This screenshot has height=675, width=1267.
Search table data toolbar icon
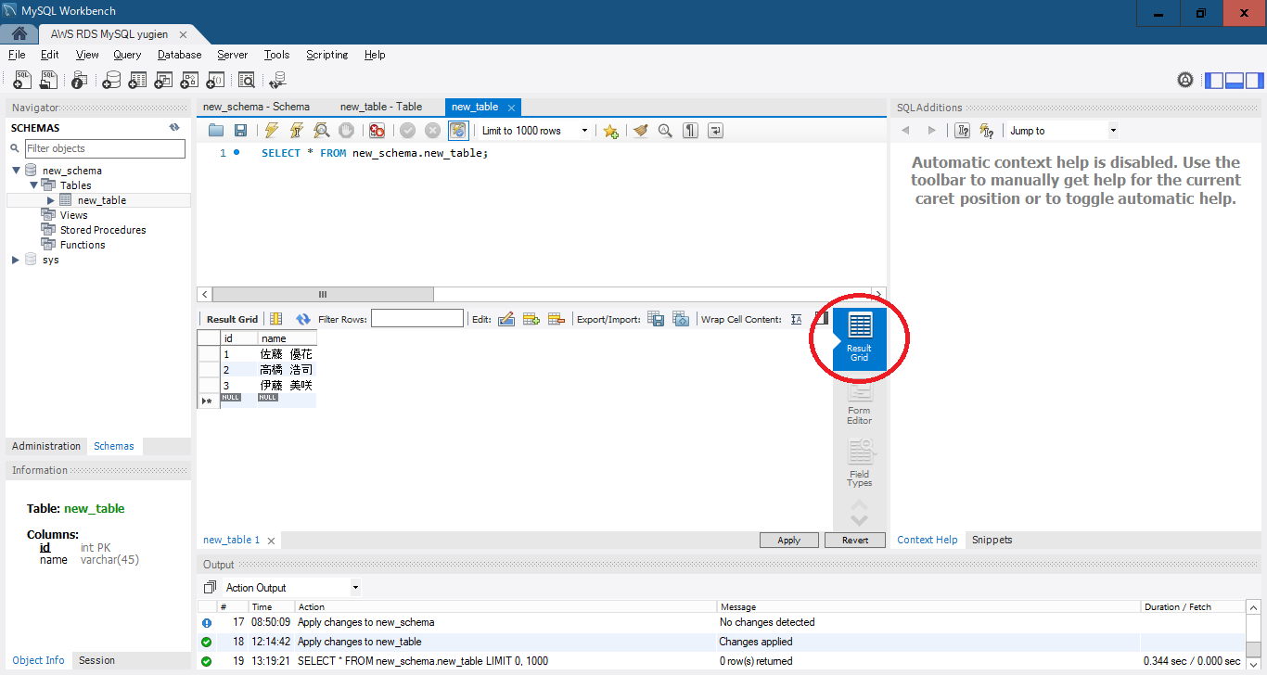coord(247,81)
